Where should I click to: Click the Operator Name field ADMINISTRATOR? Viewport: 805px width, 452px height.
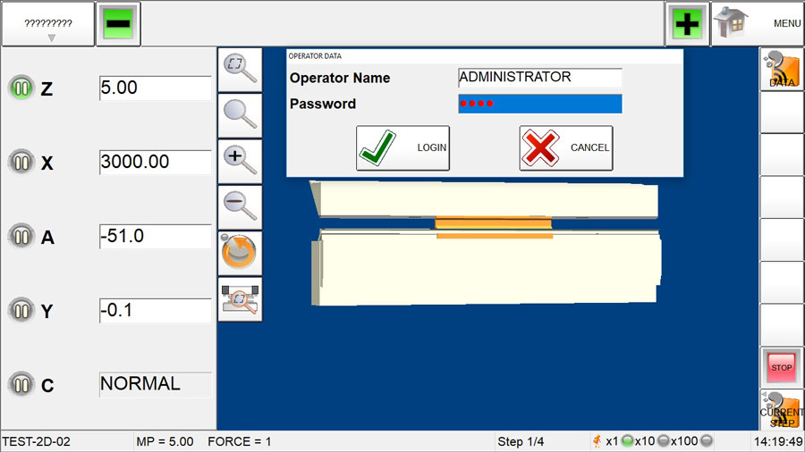540,78
